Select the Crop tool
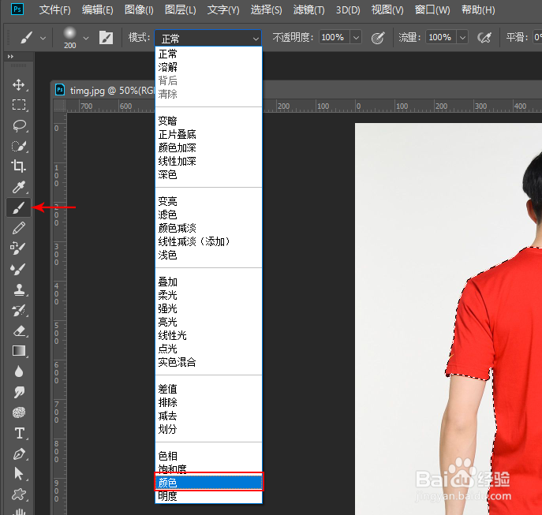 coord(19,166)
